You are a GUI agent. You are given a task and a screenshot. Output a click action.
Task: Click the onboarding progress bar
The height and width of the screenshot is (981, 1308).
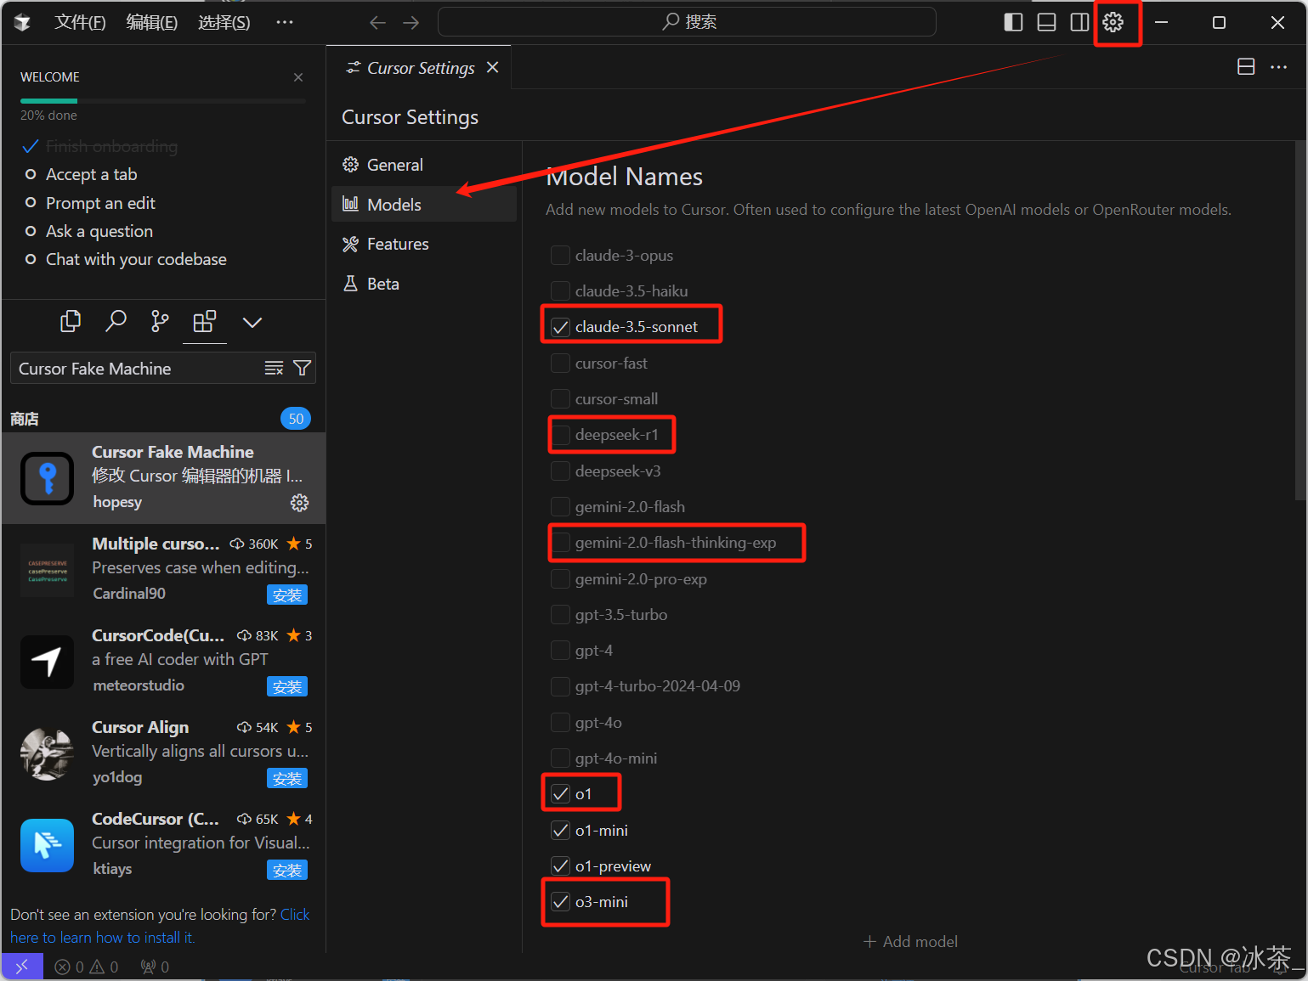163,101
